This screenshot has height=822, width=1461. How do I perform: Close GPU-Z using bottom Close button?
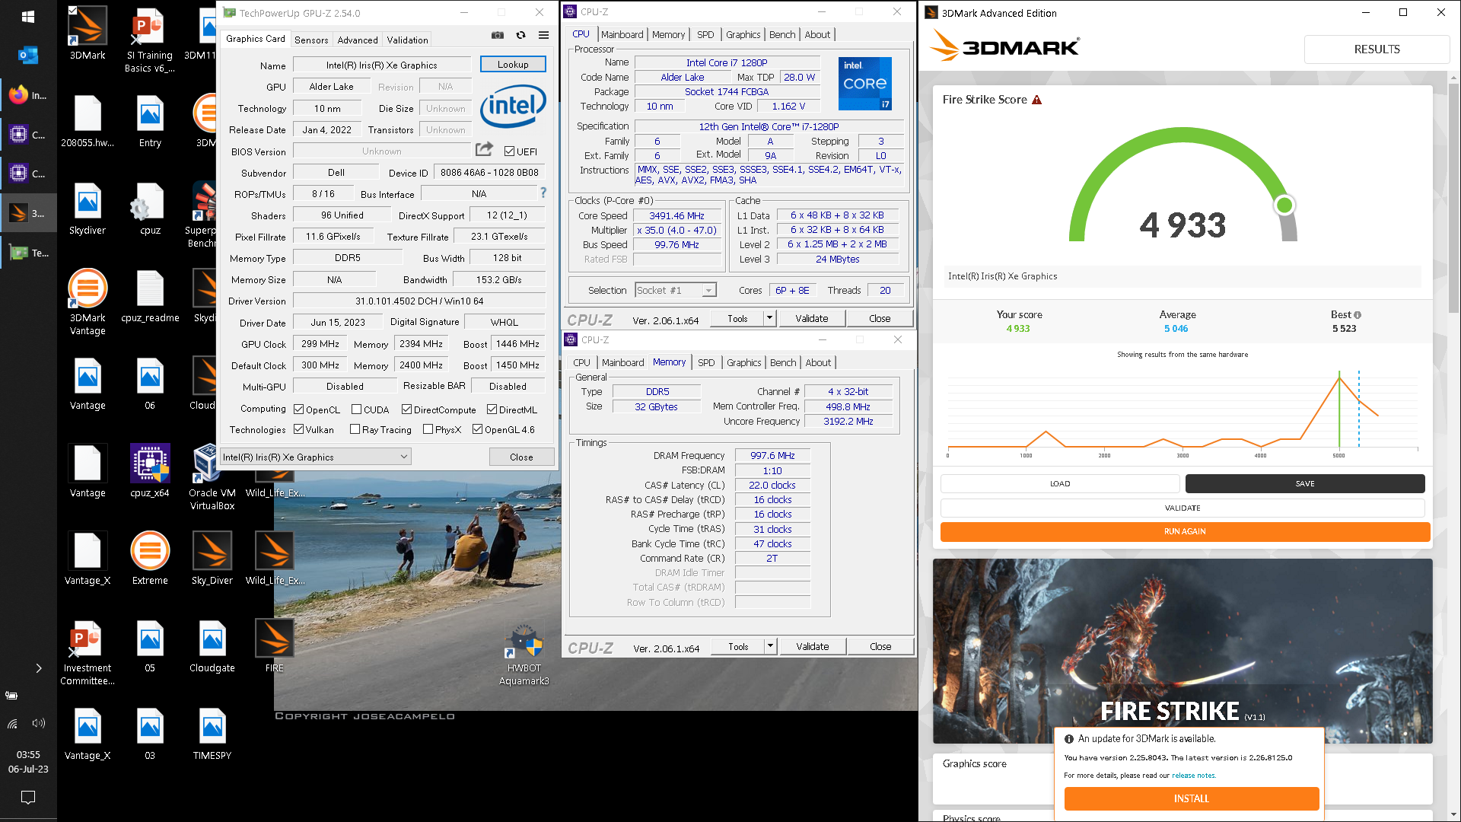[x=521, y=457]
